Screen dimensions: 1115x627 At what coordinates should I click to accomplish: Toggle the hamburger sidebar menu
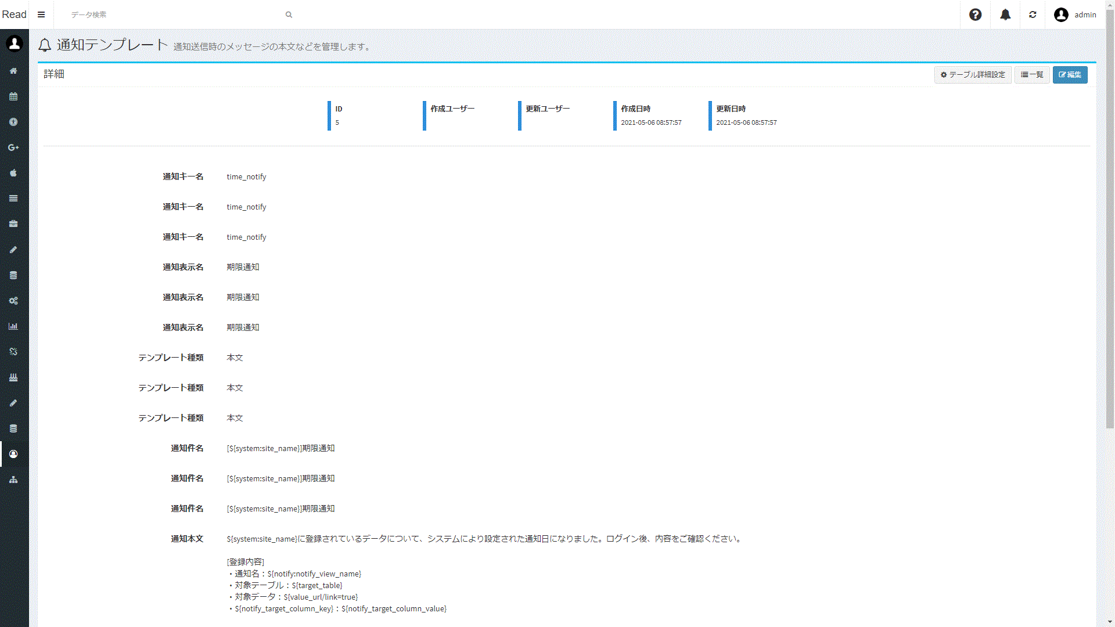(x=41, y=15)
